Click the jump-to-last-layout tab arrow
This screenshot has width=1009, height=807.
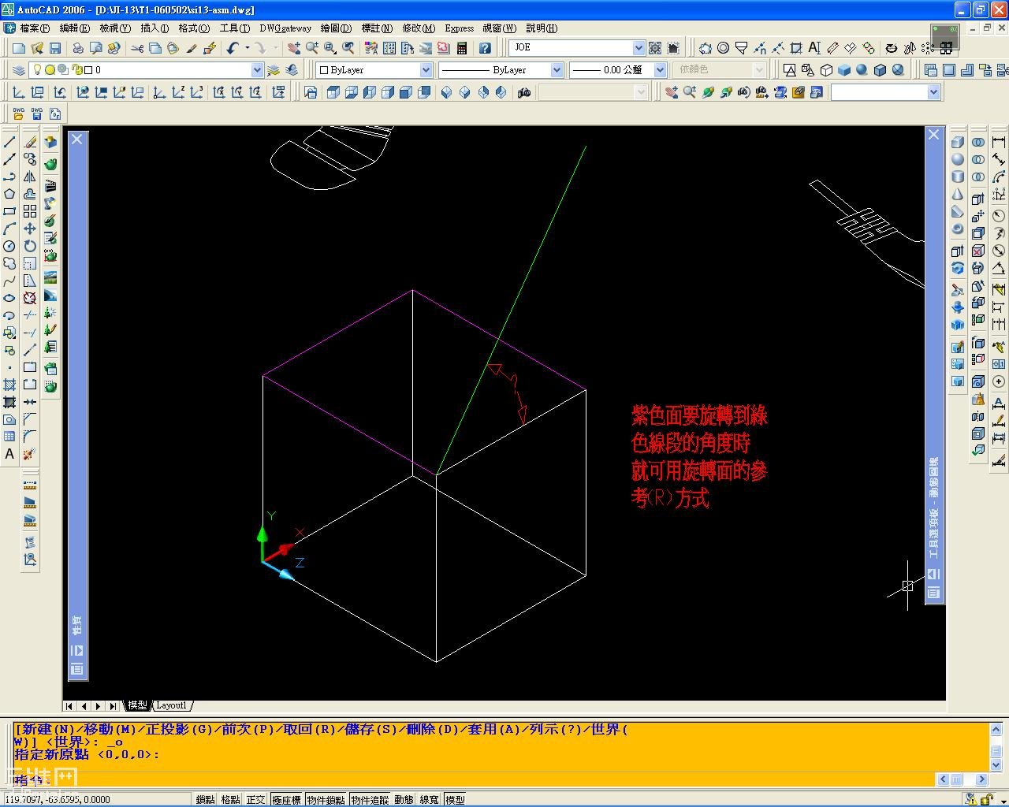tap(112, 706)
